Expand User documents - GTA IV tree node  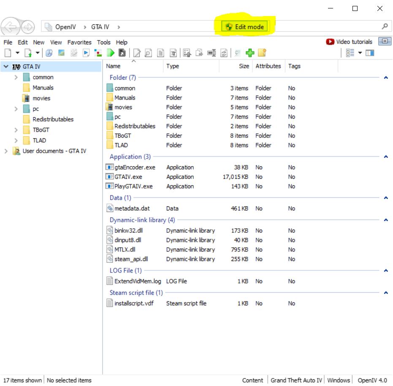point(6,151)
